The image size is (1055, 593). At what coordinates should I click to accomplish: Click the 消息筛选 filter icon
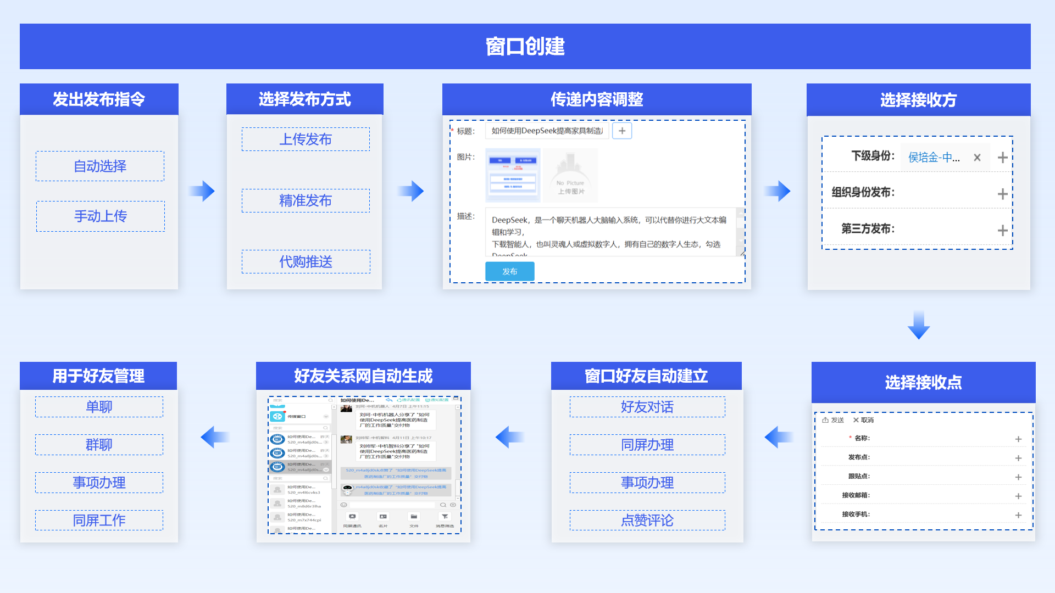tap(445, 517)
